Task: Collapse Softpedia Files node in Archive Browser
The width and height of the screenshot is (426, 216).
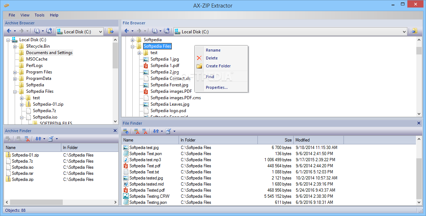Action: click(15, 91)
